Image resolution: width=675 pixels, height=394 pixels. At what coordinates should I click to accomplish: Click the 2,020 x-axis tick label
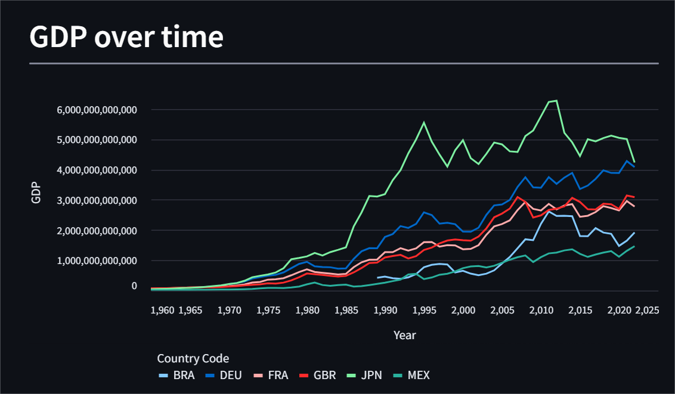tap(619, 311)
